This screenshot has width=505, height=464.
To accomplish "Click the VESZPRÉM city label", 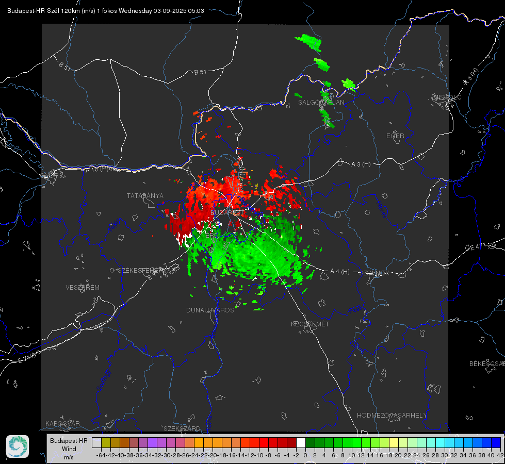I will [x=83, y=288].
